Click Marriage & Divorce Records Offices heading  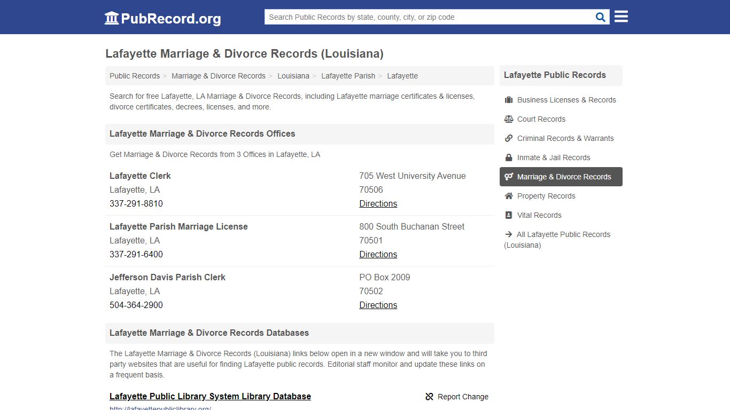203,133
